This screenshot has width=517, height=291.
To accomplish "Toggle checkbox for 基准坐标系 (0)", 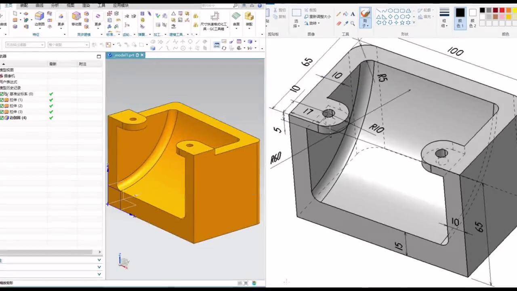I will [x=2, y=94].
